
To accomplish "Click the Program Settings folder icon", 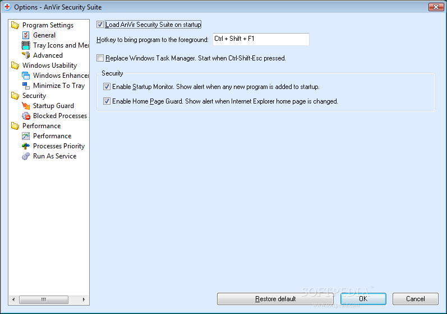I will [15, 25].
